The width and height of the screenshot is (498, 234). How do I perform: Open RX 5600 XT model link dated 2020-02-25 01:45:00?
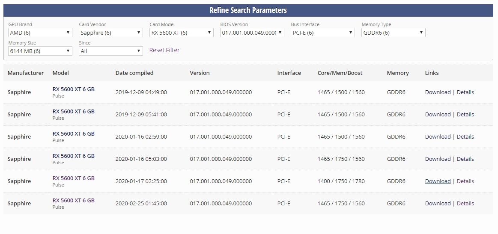pos(73,200)
